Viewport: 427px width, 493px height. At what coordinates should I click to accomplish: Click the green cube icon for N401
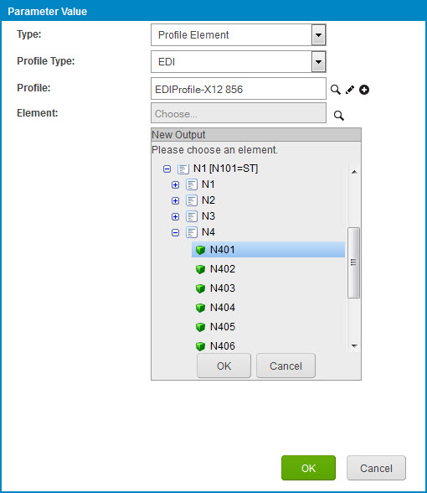point(200,250)
